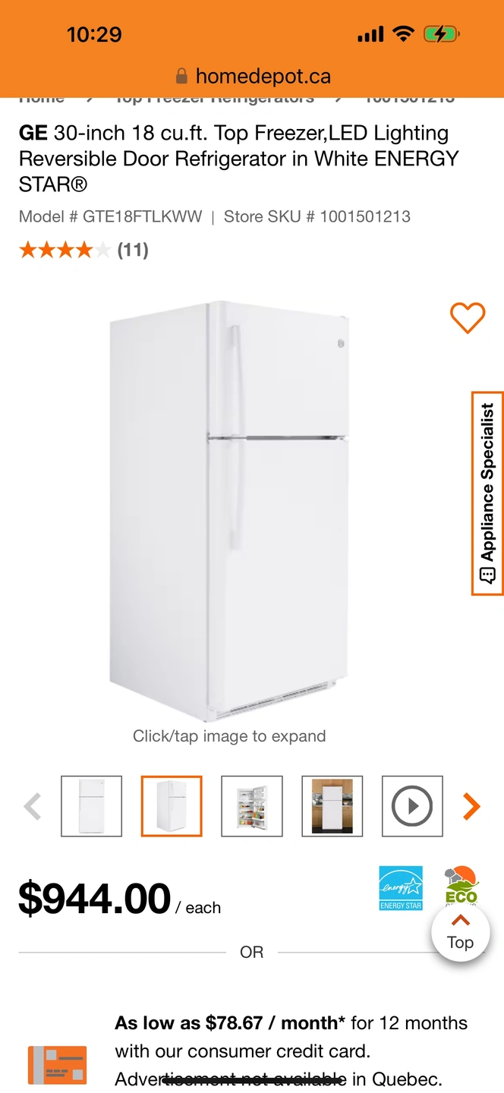Tap the battery charging status icon
504x1093 pixels.
click(x=441, y=34)
